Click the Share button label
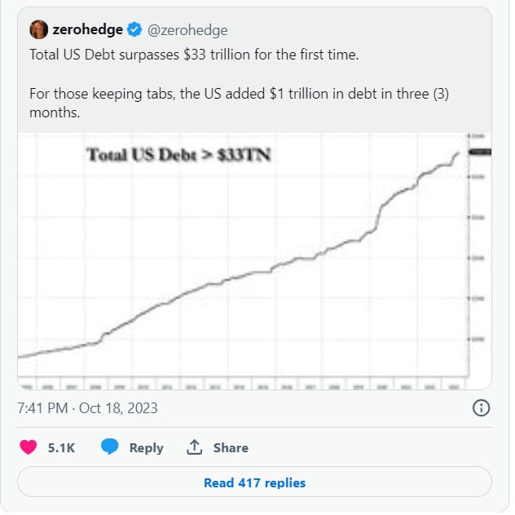Viewport: 515px width, 515px height. click(x=231, y=447)
